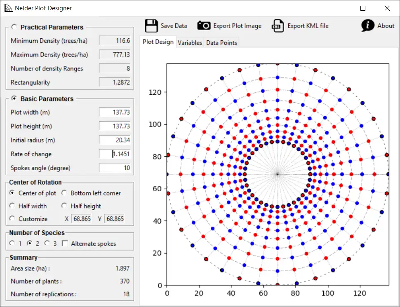Click the Rectangularity field
The image size is (400, 307).
click(x=115, y=82)
